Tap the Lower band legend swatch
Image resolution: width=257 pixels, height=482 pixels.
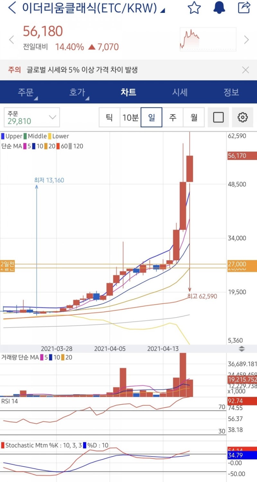click(49, 136)
